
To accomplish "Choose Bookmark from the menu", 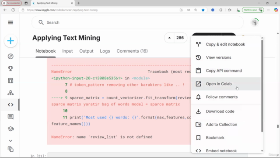I will [x=226, y=137].
